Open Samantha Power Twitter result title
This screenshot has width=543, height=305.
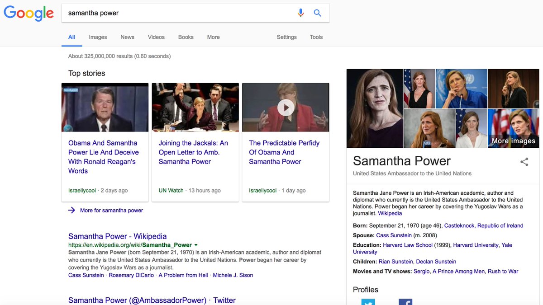(x=152, y=300)
